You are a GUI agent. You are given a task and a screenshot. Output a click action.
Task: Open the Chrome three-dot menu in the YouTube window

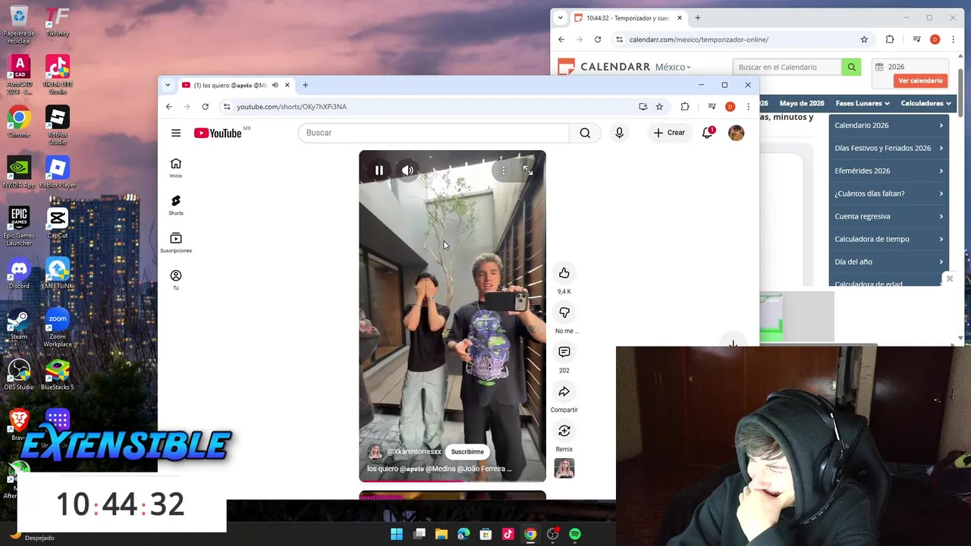pos(748,107)
